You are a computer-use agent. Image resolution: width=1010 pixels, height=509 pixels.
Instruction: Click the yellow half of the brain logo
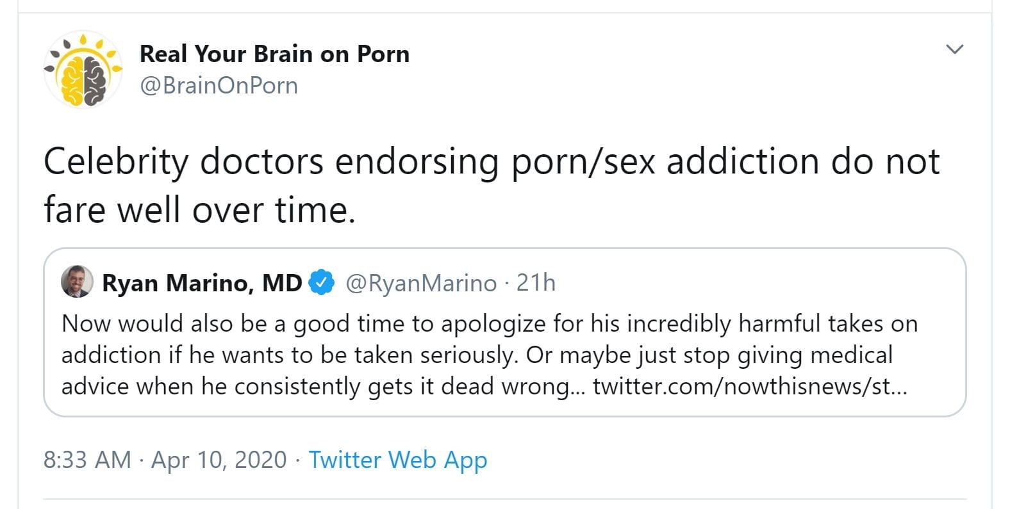[71, 79]
